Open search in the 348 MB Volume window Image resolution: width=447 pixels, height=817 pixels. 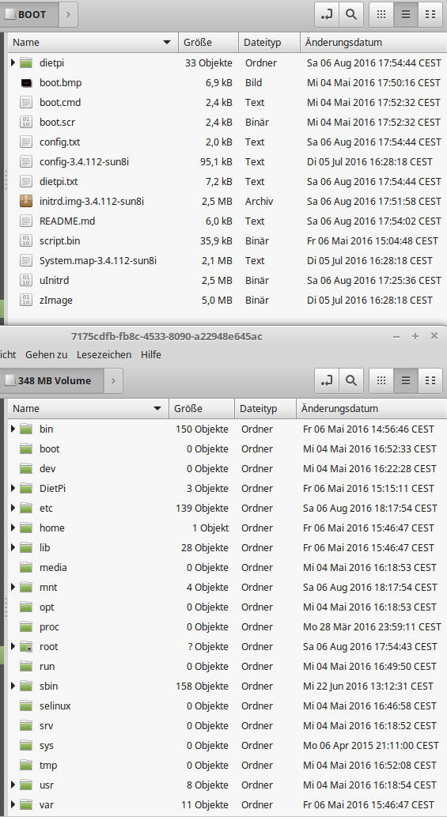tap(351, 381)
